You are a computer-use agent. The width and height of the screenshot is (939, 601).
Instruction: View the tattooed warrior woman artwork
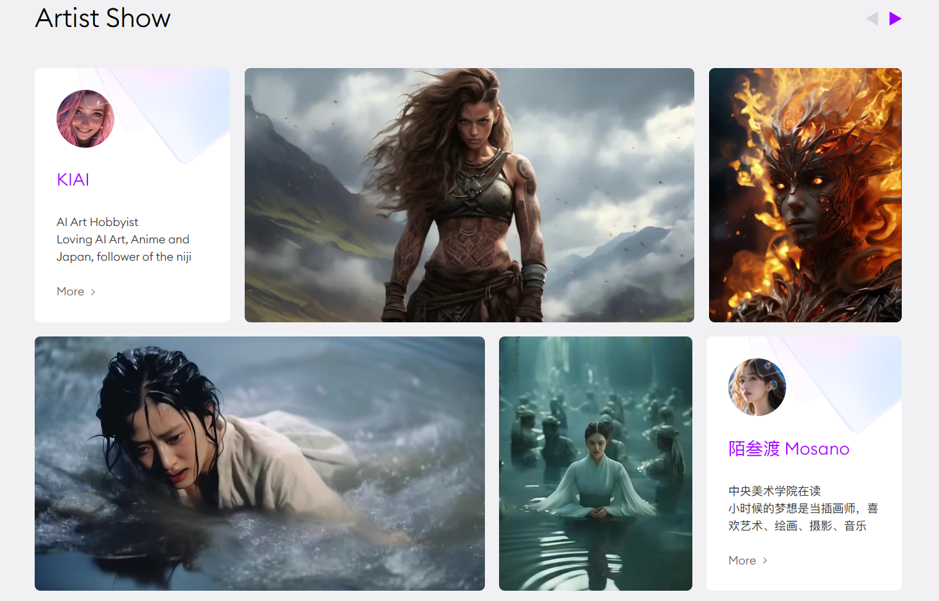tap(469, 195)
